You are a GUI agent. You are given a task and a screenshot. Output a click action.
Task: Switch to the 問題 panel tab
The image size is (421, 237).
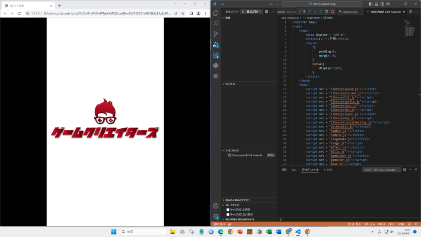click(284, 170)
